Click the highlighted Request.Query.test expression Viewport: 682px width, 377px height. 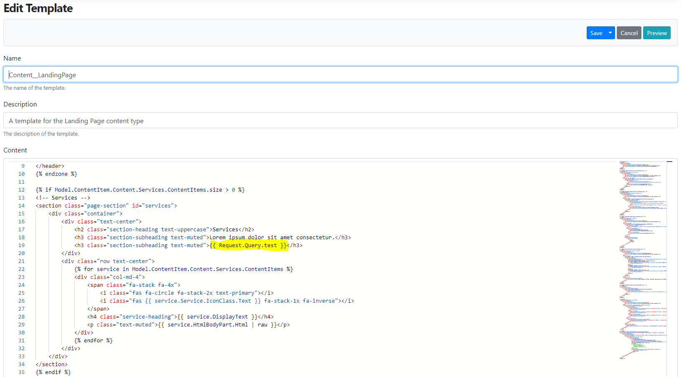click(x=249, y=245)
